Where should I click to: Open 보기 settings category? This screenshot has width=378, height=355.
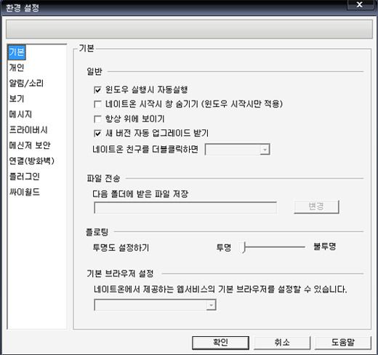click(17, 99)
